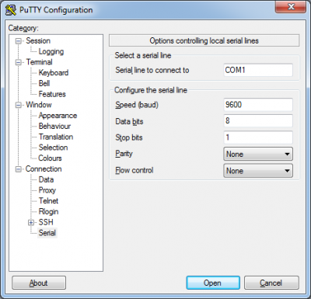Click Open to start the session
Image resolution: width=311 pixels, height=299 pixels.
(x=213, y=283)
